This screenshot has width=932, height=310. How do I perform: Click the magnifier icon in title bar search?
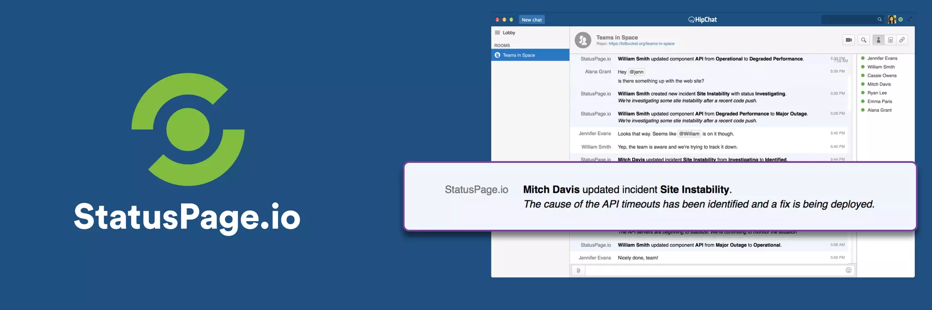click(880, 20)
